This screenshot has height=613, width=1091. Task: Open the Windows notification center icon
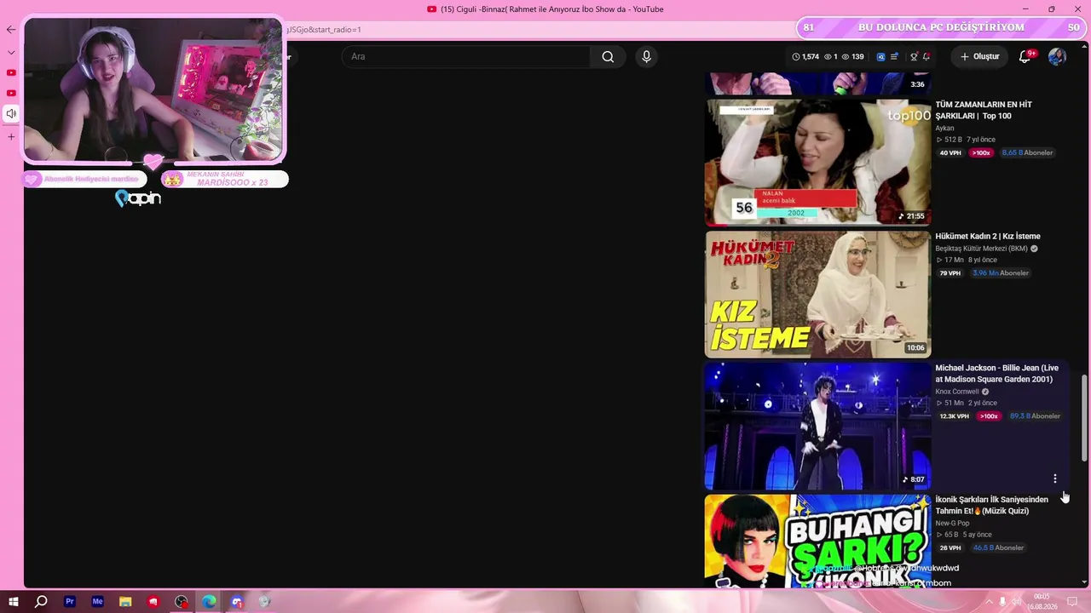[1073, 602]
